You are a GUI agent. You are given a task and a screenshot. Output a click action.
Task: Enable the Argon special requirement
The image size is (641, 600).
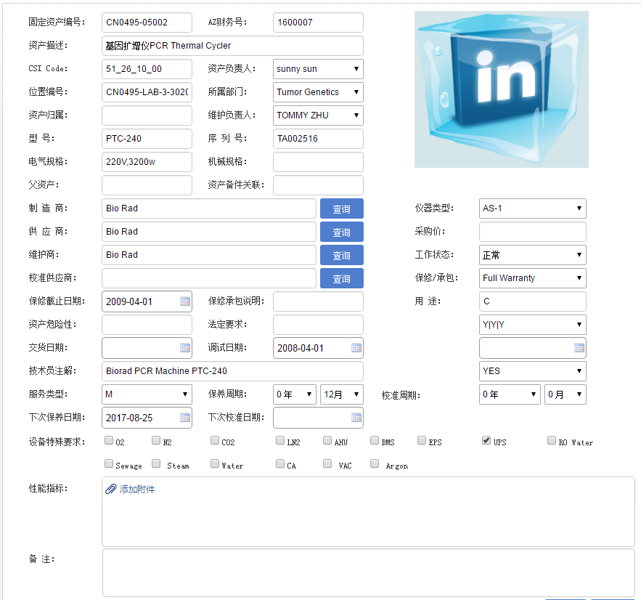click(x=375, y=463)
